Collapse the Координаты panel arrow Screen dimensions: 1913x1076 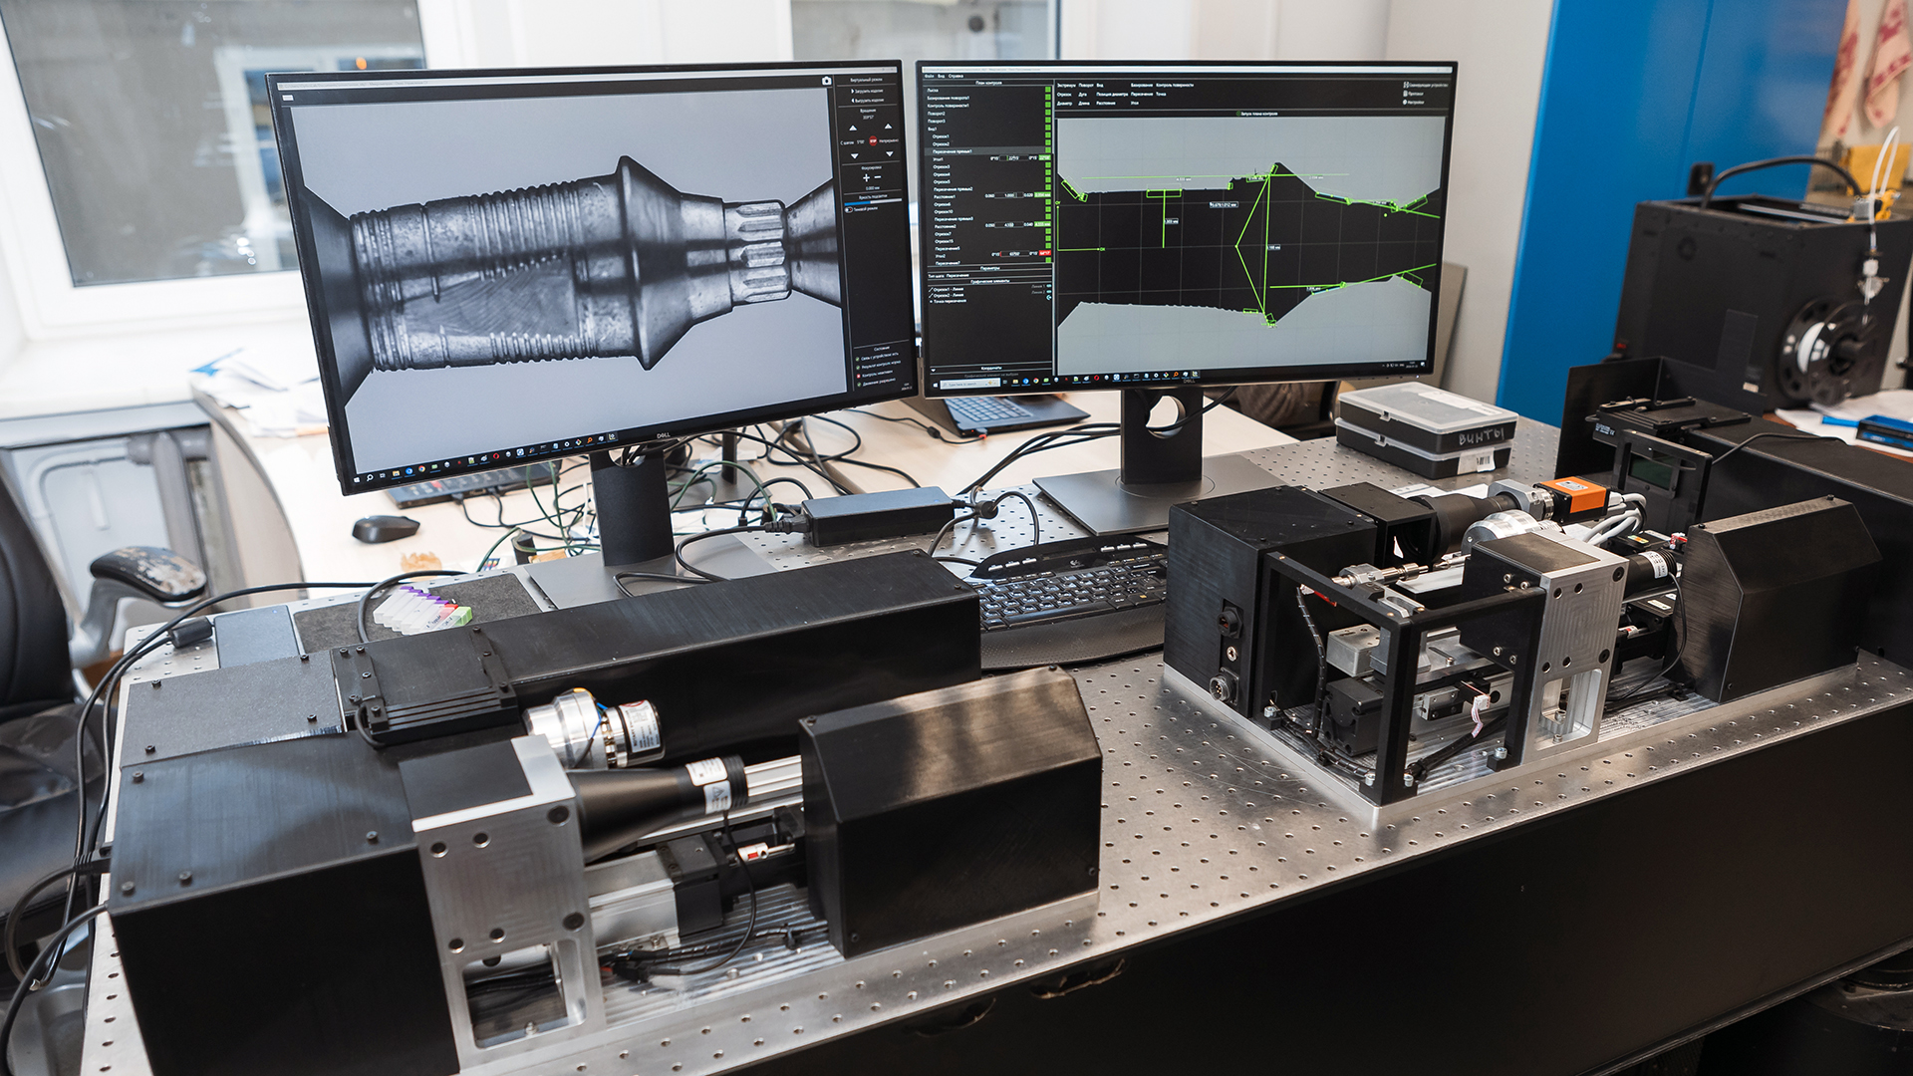point(933,370)
